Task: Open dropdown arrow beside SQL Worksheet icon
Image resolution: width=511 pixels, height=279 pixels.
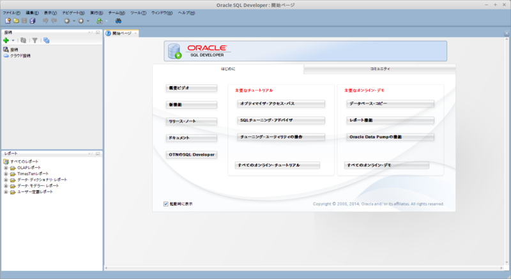Action: (107, 21)
